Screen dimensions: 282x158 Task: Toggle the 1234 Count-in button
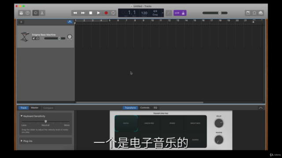177,13
